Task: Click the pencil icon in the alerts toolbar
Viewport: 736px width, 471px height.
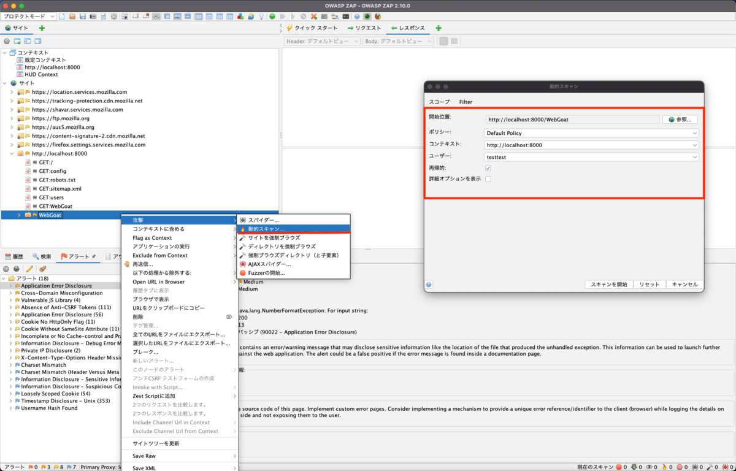Action: [x=29, y=269]
